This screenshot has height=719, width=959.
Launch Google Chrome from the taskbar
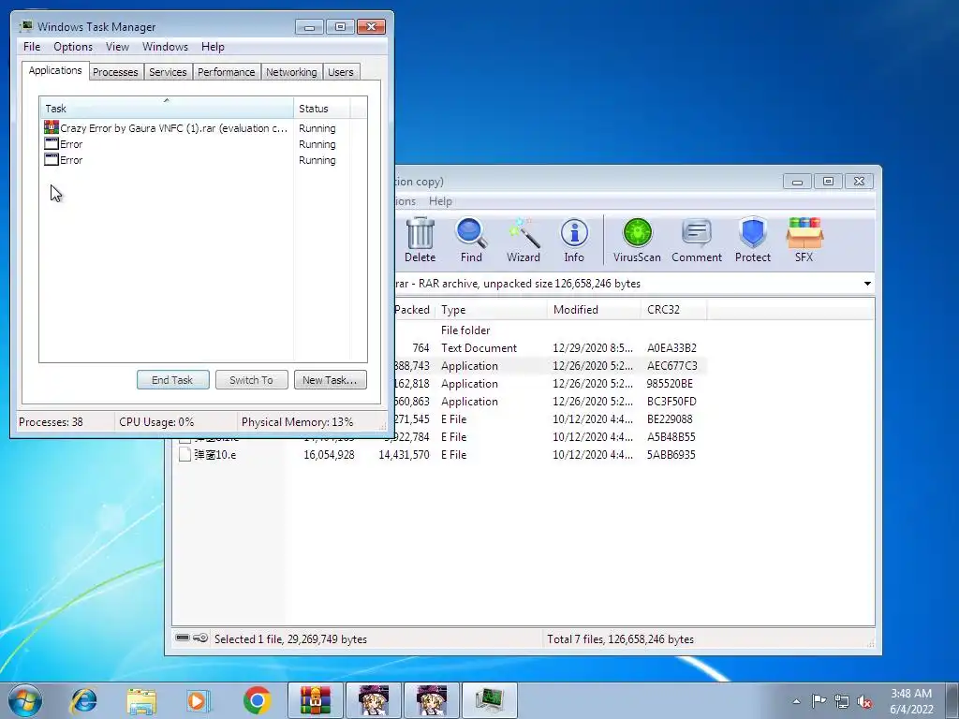point(257,700)
